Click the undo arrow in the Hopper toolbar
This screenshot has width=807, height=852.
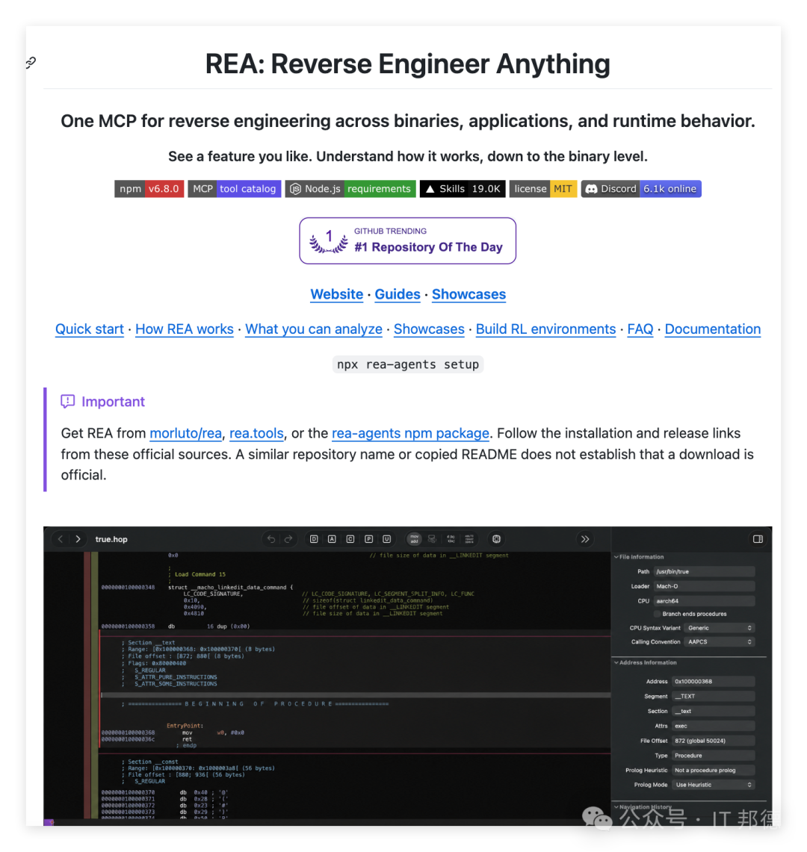tap(270, 539)
